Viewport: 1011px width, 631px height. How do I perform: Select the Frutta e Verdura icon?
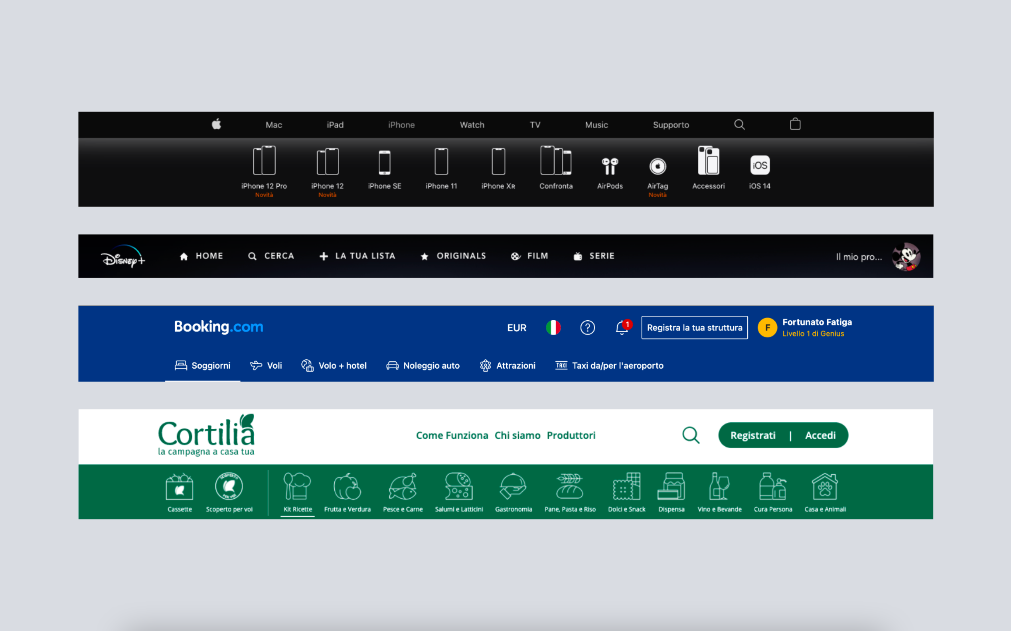click(x=347, y=486)
